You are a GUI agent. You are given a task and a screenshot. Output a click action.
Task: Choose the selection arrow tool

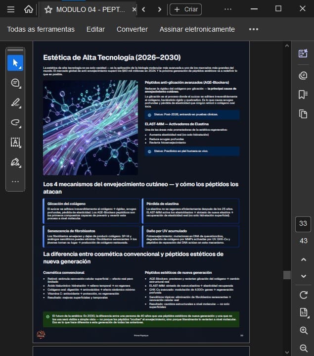(x=15, y=63)
